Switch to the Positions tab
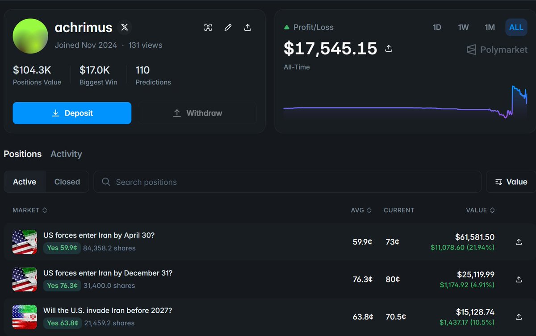This screenshot has width=536, height=336. [23, 154]
